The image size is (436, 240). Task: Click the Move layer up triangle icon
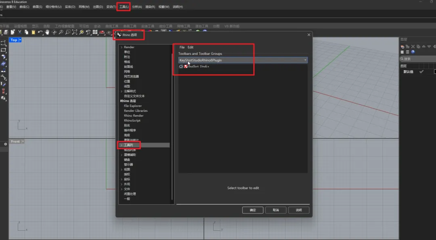click(424, 46)
